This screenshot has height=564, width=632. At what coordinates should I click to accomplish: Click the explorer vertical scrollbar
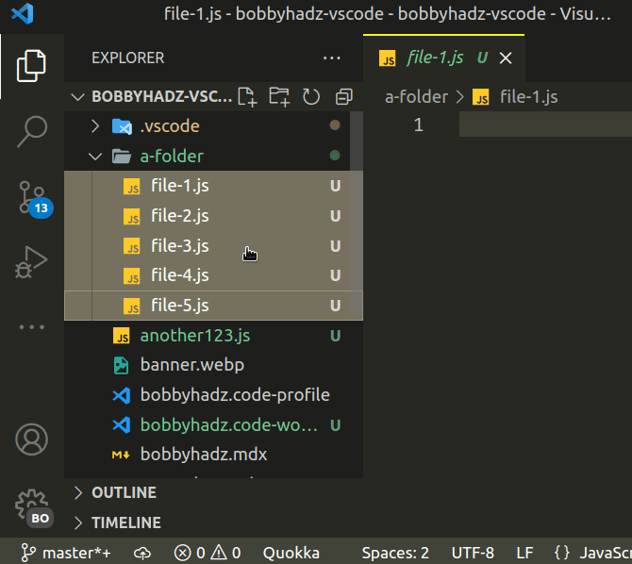[x=357, y=214]
